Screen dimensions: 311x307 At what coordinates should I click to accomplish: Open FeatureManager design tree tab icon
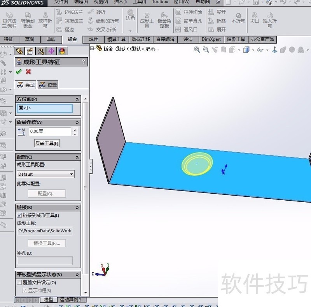19,51
